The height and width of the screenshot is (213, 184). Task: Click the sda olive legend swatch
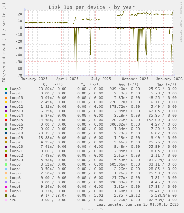pyautogui.click(x=6, y=196)
